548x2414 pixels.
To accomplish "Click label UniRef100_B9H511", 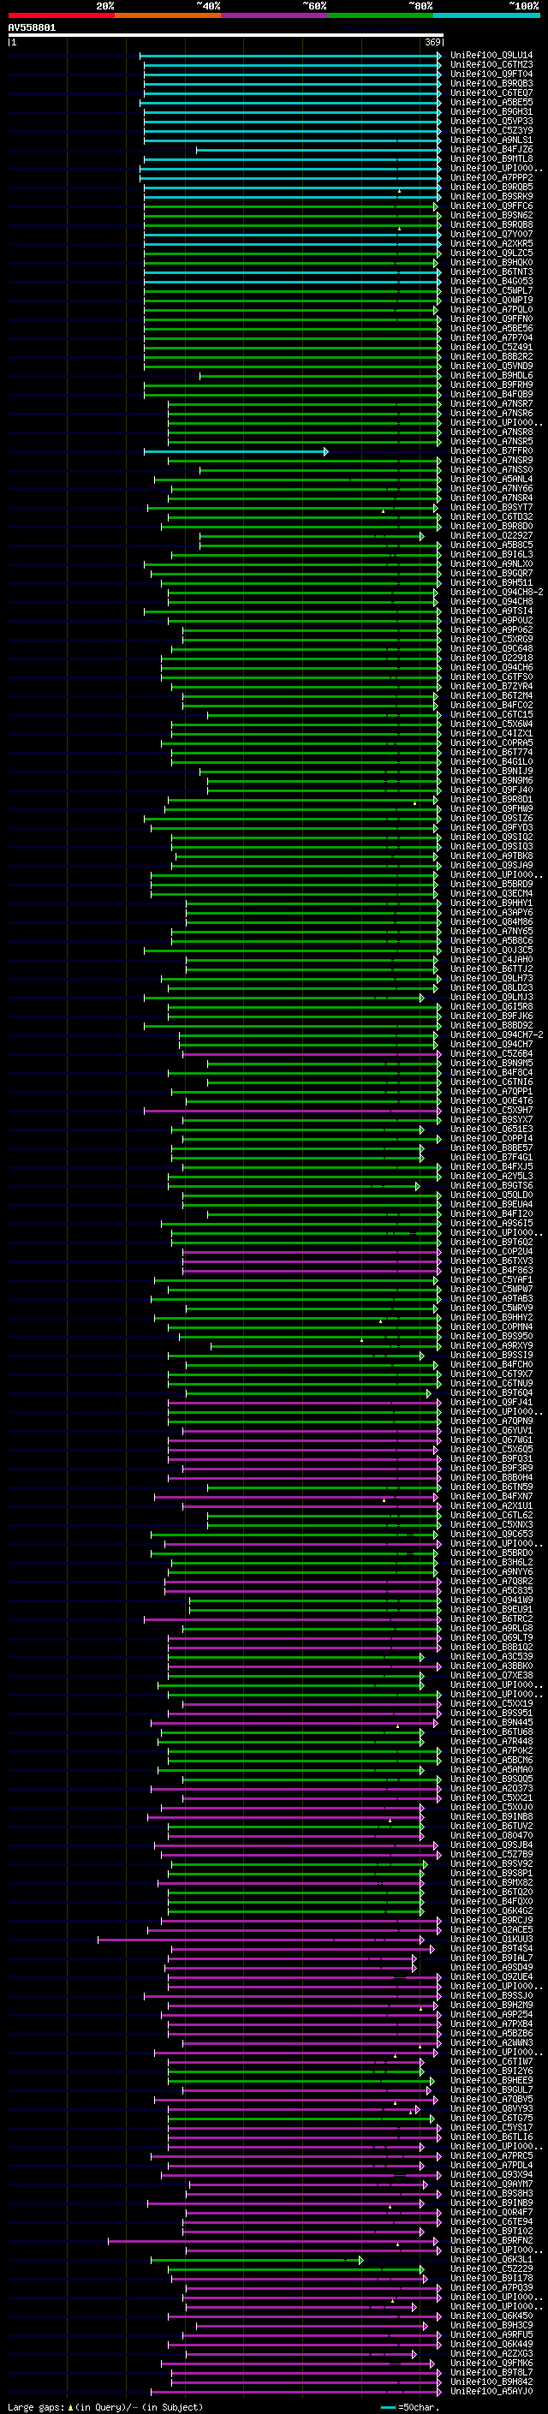I will (x=491, y=583).
